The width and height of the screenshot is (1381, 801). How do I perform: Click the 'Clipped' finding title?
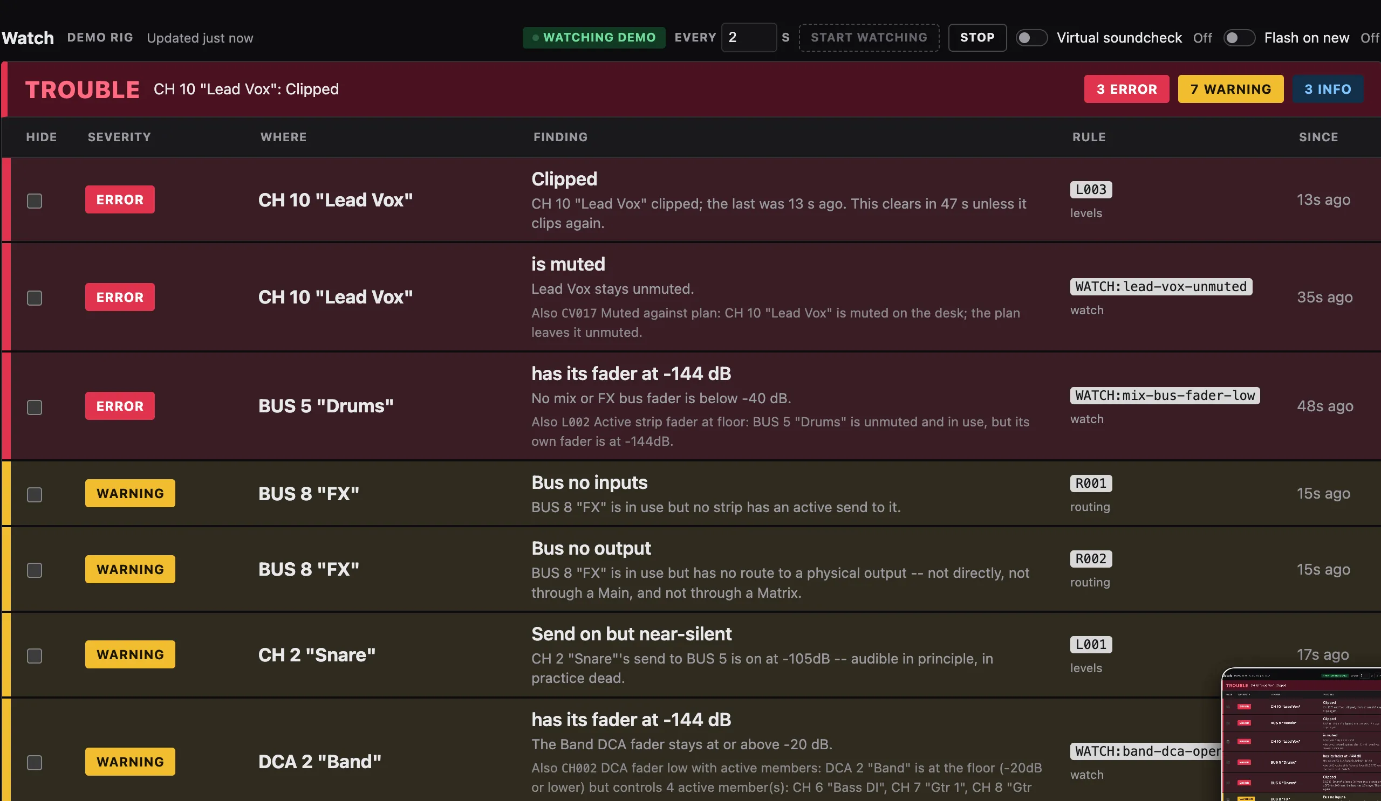564,179
